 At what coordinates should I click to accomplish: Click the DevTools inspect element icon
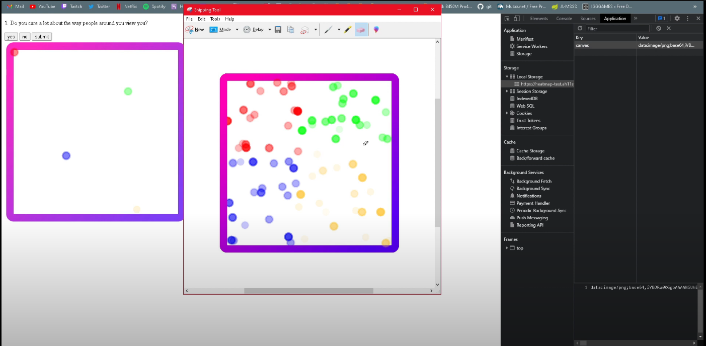pyautogui.click(x=507, y=19)
